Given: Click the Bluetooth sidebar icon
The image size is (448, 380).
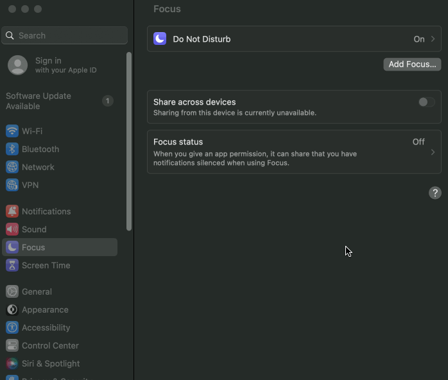Looking at the screenshot, I should point(12,149).
